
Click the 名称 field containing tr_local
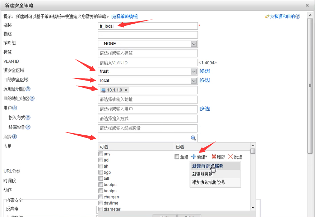(x=148, y=26)
